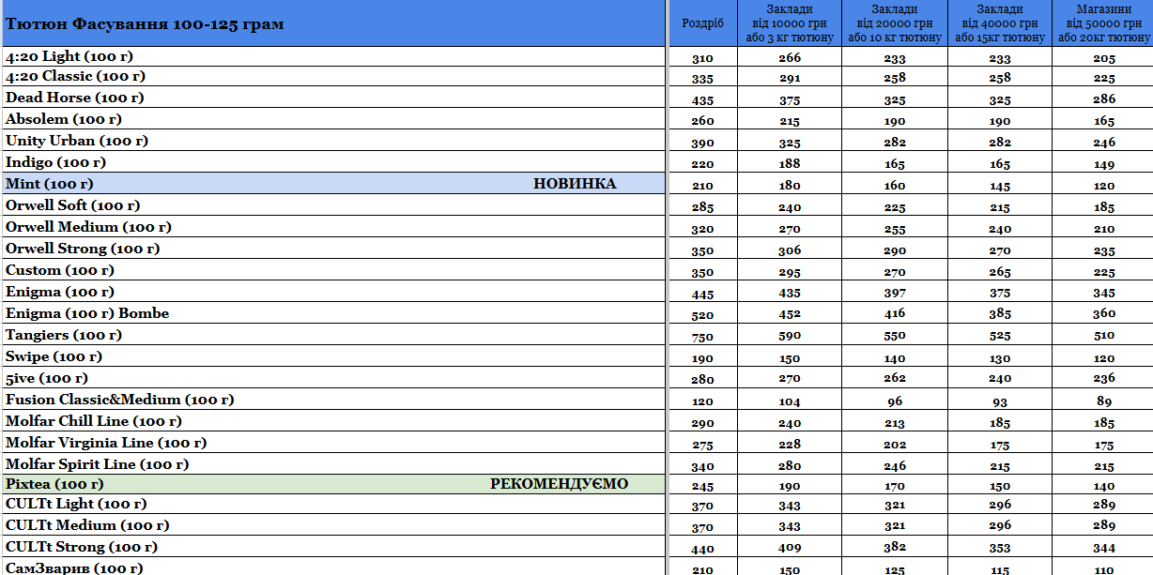Select the 'Tangiers (100 г)' row name
This screenshot has height=575, width=1153.
coord(64,335)
